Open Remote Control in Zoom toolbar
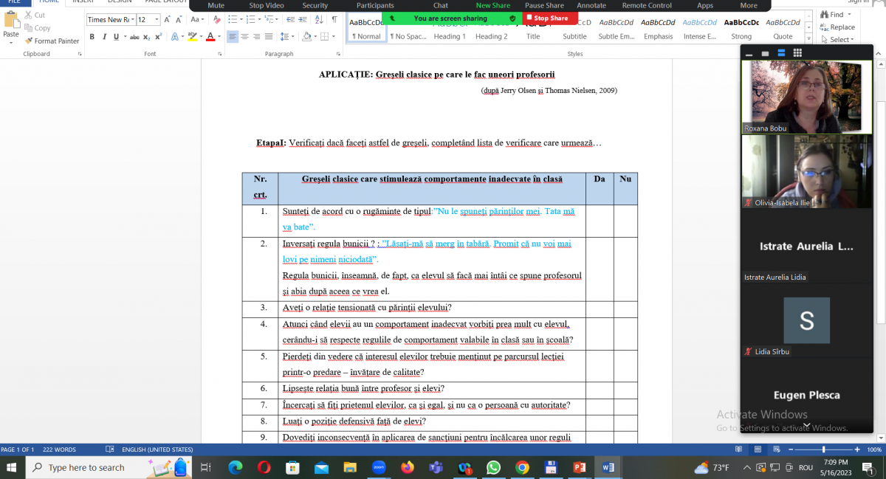The image size is (886, 479). tap(647, 5)
